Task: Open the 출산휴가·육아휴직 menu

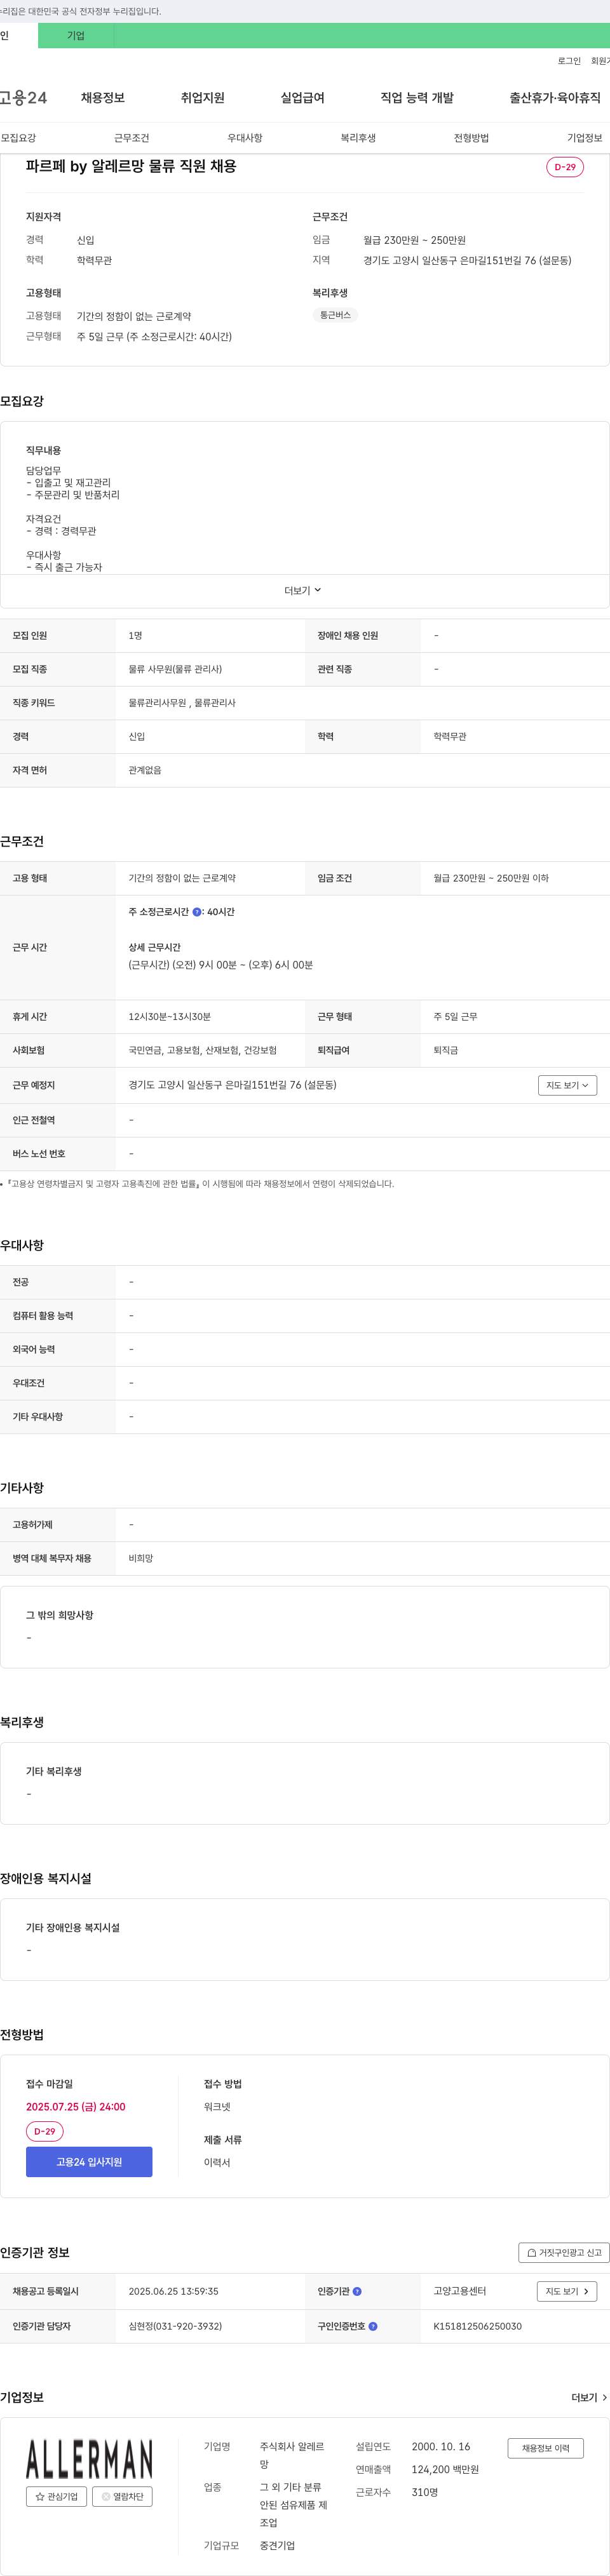Action: [555, 97]
